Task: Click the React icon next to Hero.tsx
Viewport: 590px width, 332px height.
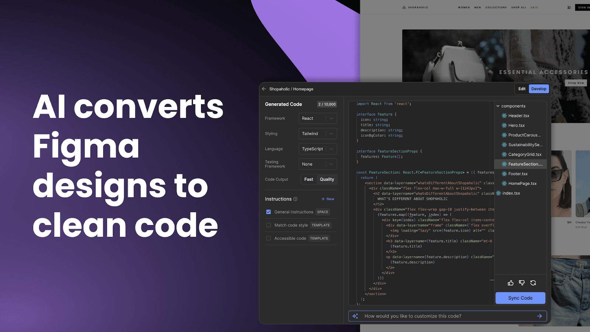Action: [504, 125]
